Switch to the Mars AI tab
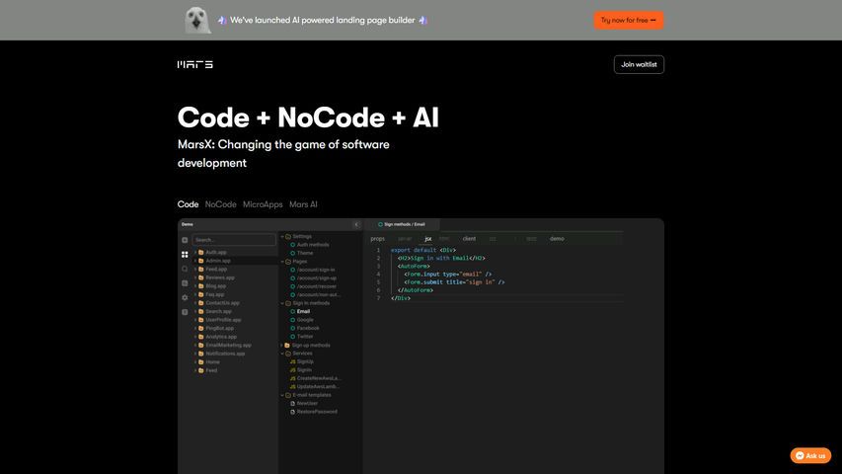The height and width of the screenshot is (474, 842). (x=303, y=204)
